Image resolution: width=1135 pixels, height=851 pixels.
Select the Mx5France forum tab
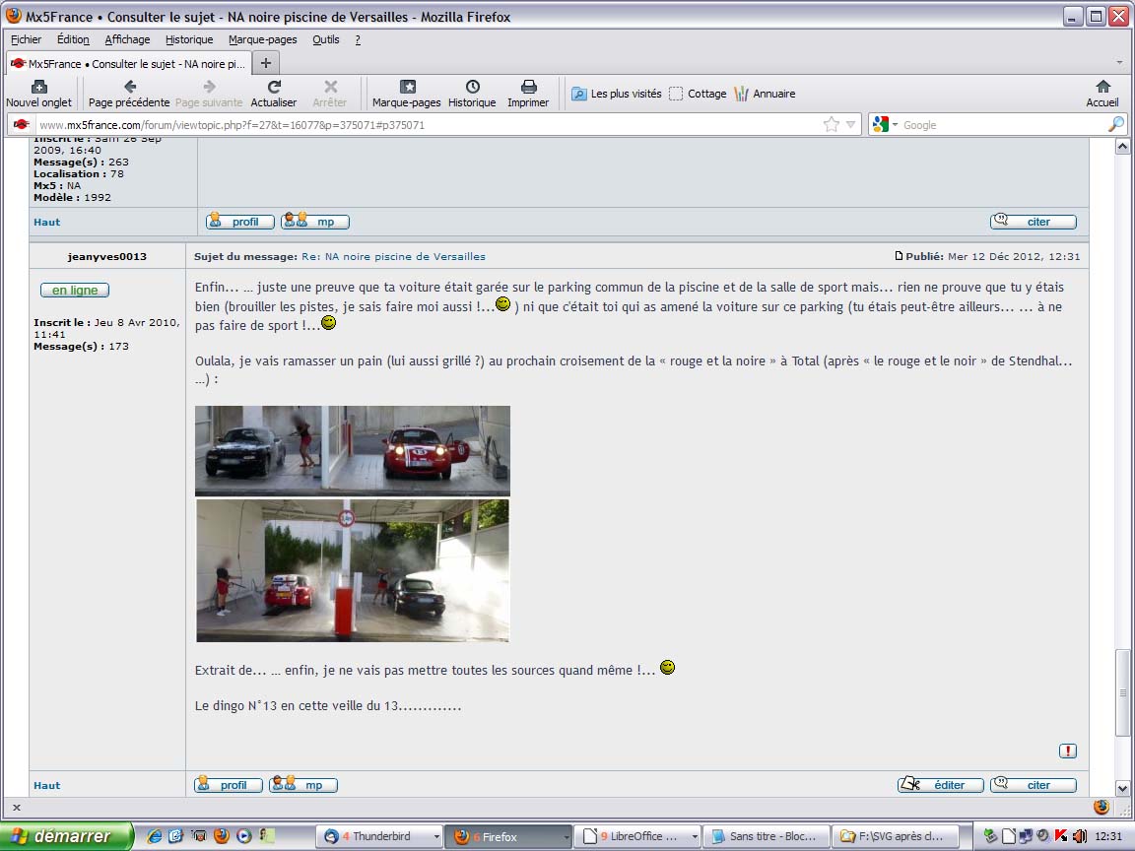click(129, 63)
